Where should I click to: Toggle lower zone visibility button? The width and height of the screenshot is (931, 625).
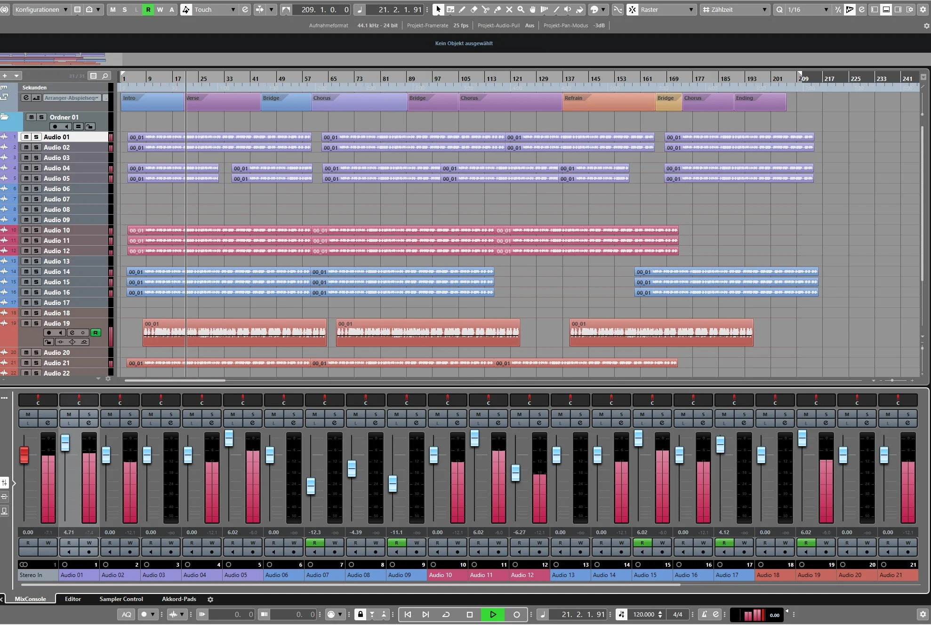click(886, 9)
